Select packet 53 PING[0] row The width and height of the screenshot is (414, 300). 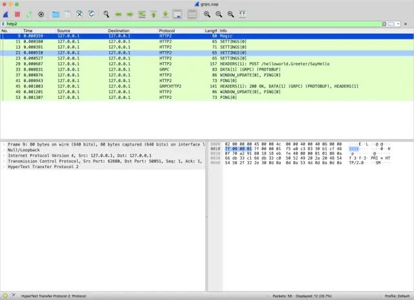207,98
